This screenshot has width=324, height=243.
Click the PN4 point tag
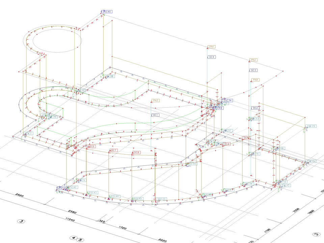(x=255, y=80)
